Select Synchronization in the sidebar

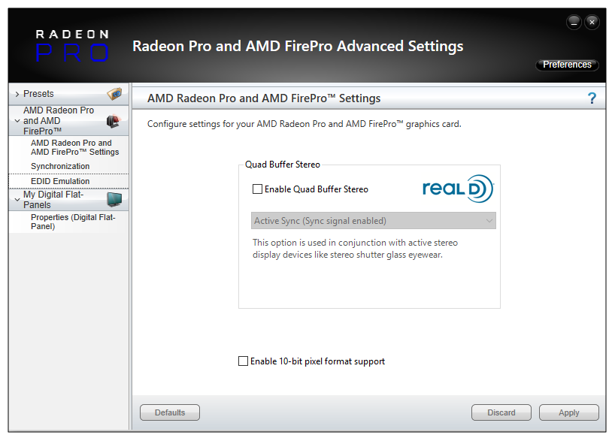(x=60, y=166)
